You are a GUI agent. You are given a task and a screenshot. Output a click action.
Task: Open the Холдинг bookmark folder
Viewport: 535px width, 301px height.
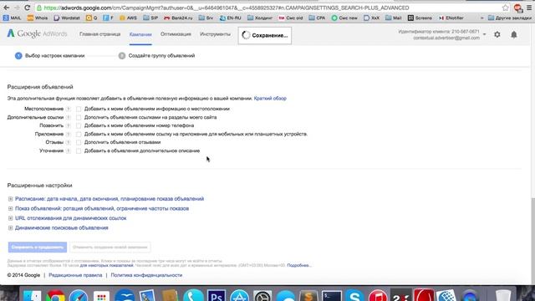[x=260, y=18]
